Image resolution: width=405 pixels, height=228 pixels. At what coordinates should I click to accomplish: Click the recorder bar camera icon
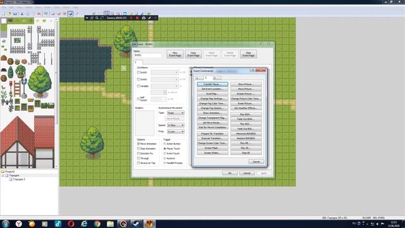(x=144, y=18)
